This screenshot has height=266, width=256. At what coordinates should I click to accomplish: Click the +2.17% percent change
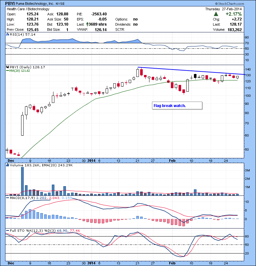[x=234, y=14]
